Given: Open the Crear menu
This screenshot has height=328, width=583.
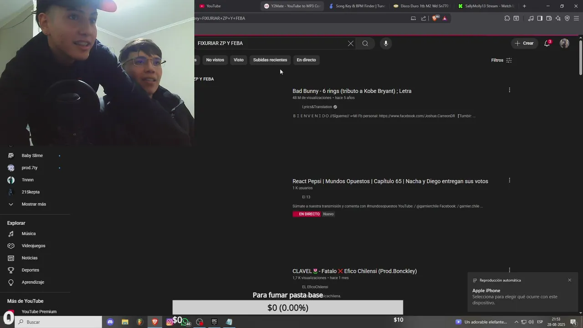Looking at the screenshot, I should 524,43.
